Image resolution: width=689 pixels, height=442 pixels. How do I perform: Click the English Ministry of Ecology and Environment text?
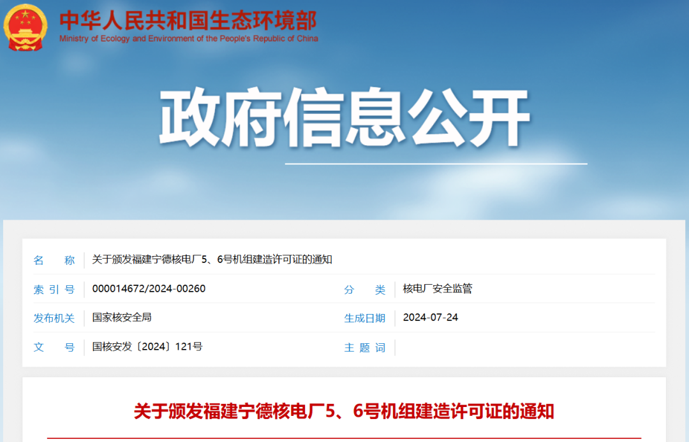coord(188,39)
